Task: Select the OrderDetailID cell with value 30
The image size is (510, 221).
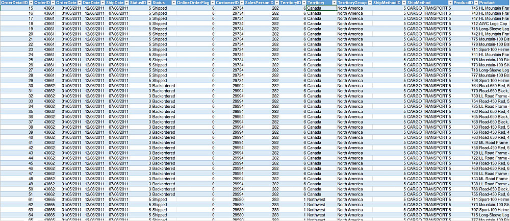Action: (17, 86)
